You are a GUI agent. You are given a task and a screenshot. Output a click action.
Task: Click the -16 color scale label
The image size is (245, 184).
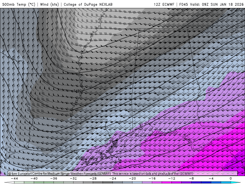coord(152,178)
